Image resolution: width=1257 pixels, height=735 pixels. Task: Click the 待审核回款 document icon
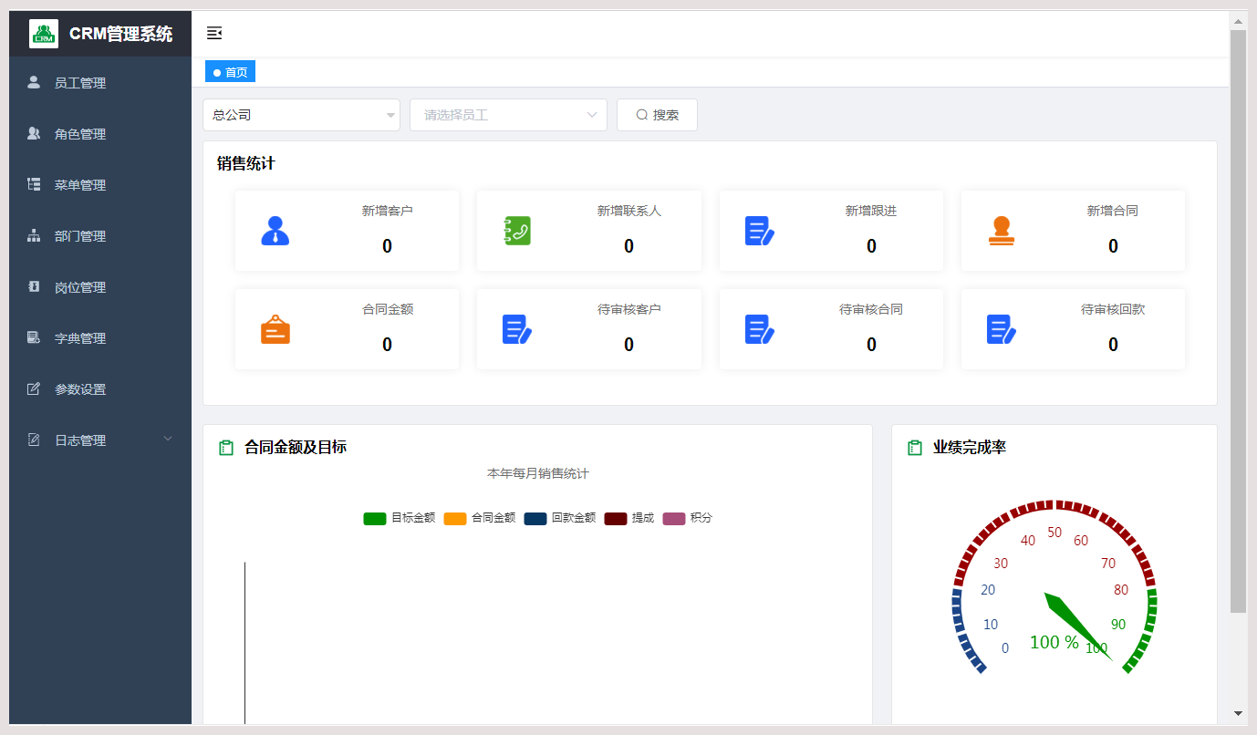(x=1002, y=329)
